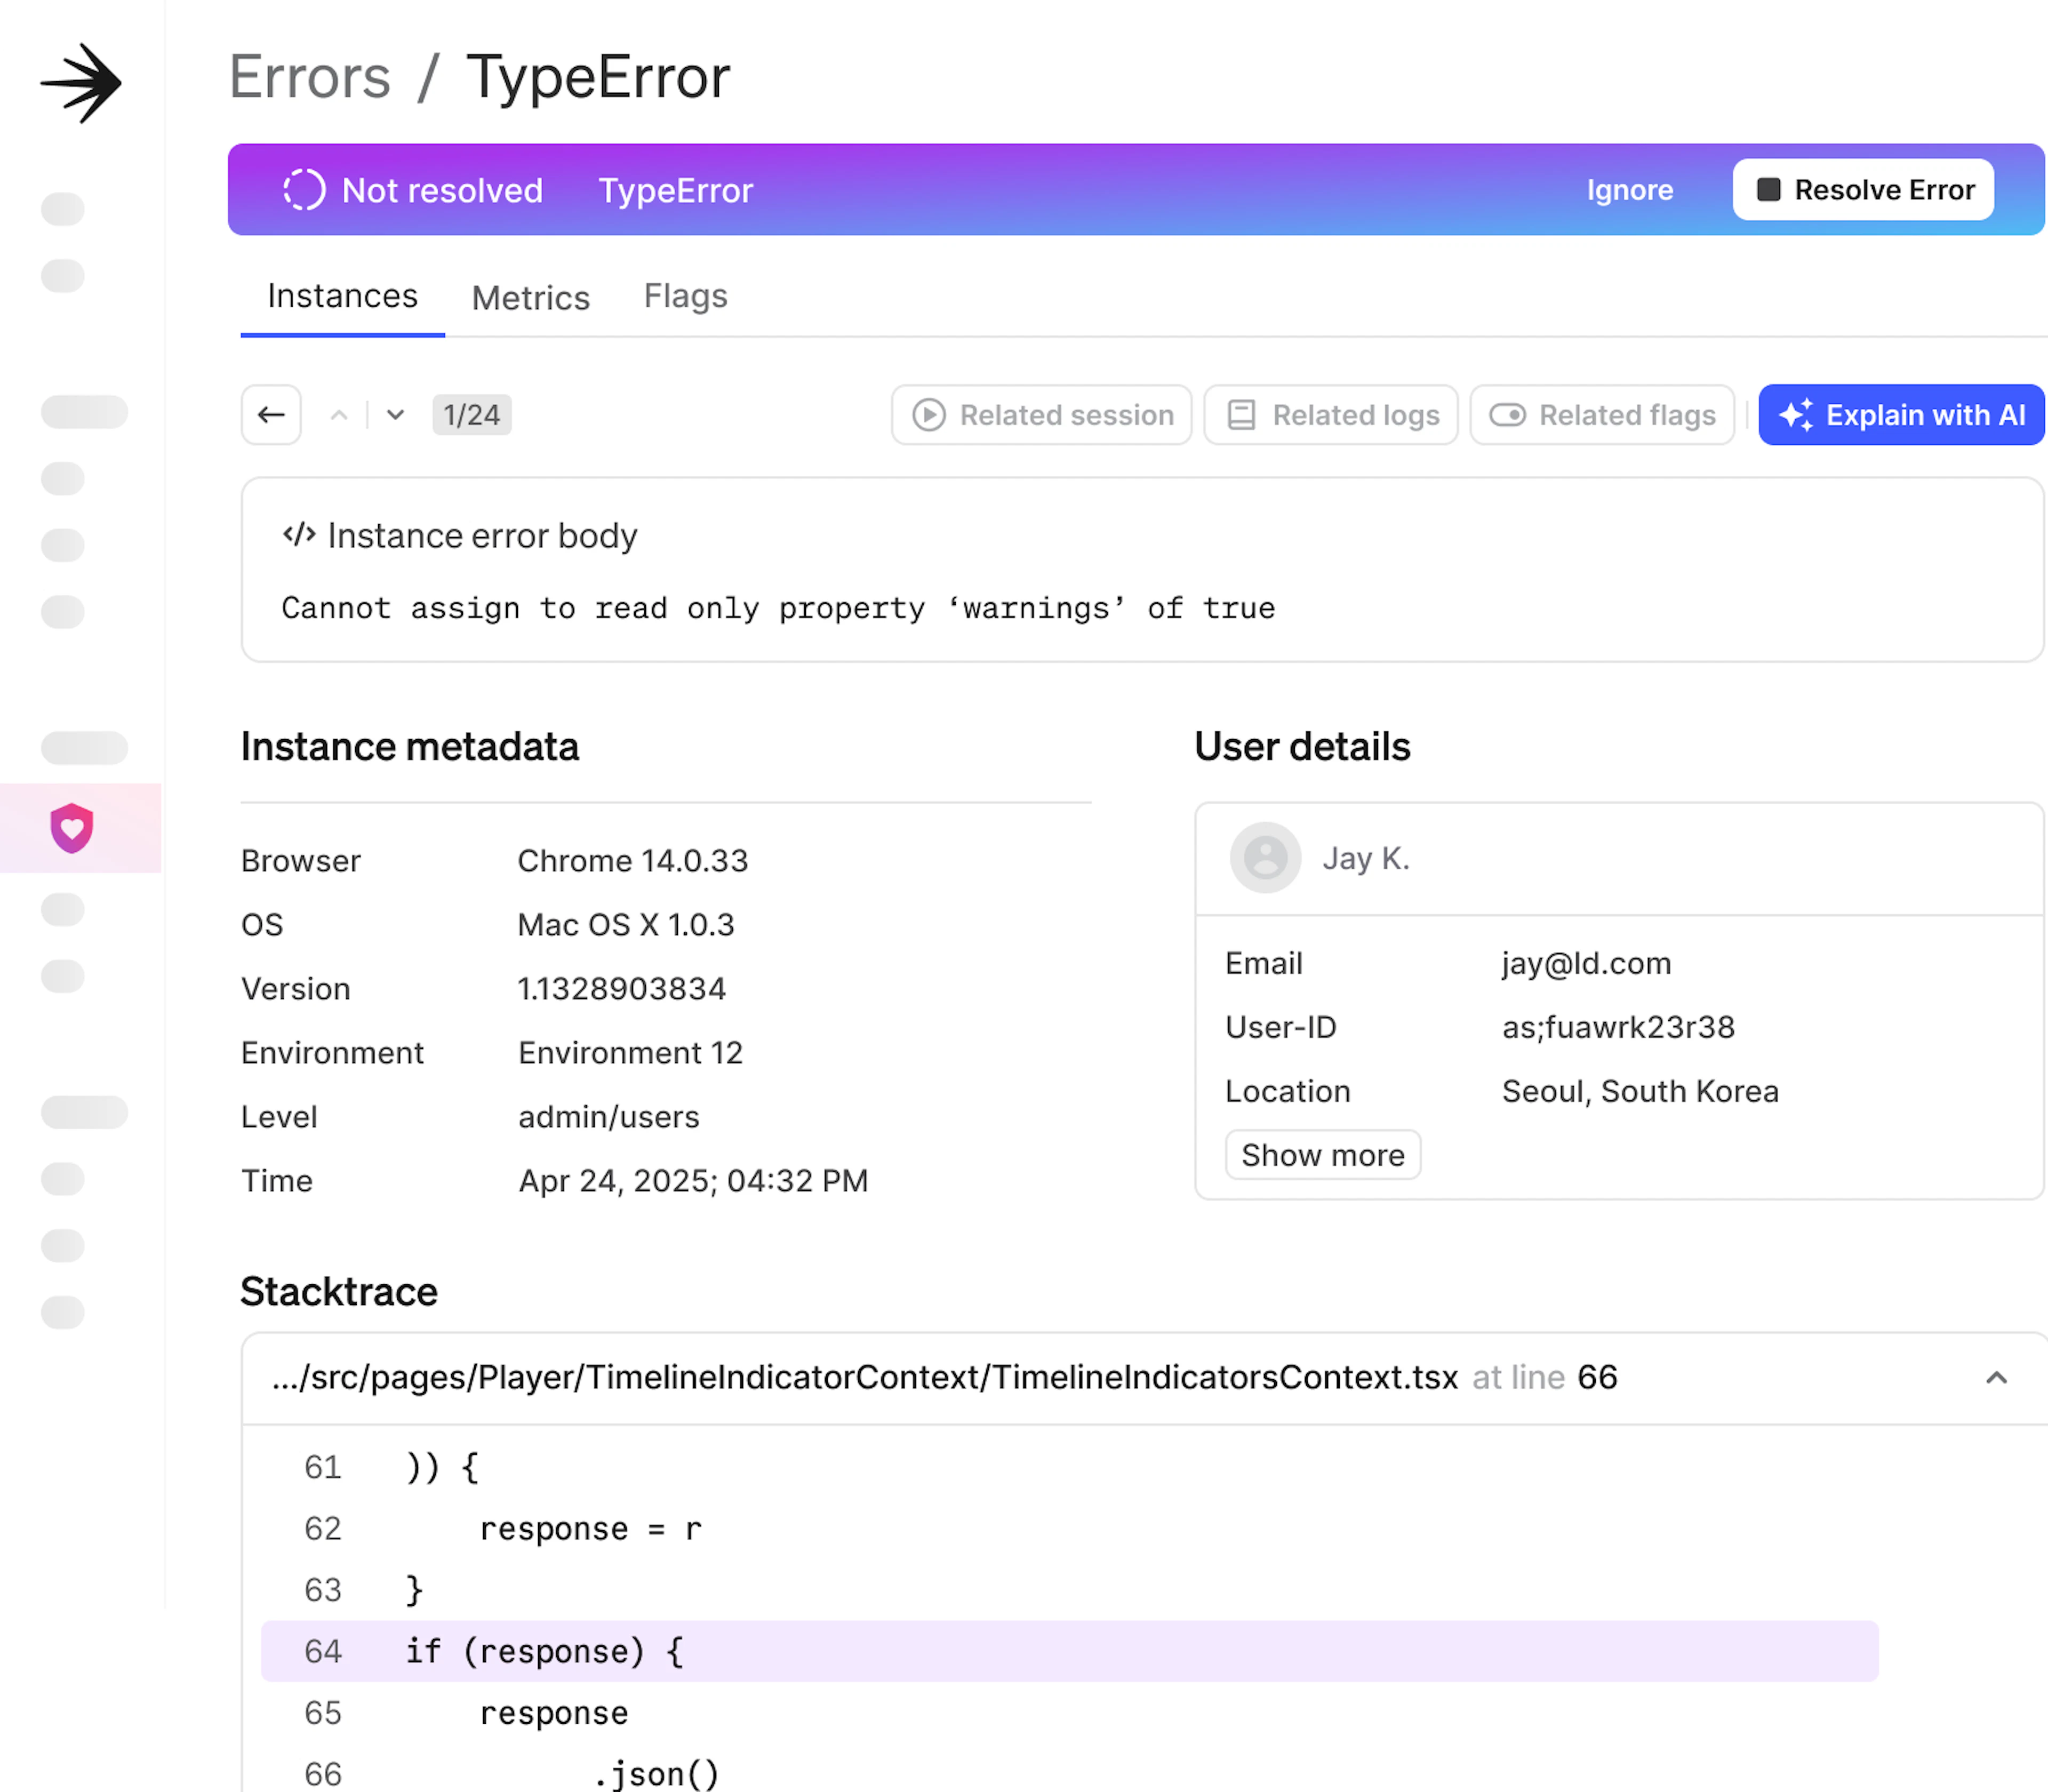
Task: Open Related session with play icon
Action: click(1041, 415)
